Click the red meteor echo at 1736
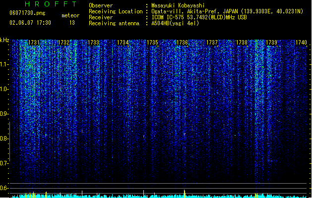Image resolution: width=312 pixels, height=198 pixels. click(185, 134)
